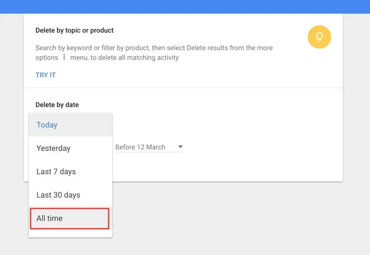This screenshot has height=255, width=370.
Task: Click the description text about filtering by product
Action: (154, 52)
